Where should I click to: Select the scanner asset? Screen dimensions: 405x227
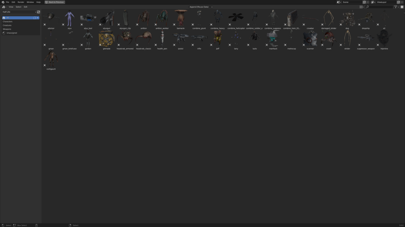point(310,40)
